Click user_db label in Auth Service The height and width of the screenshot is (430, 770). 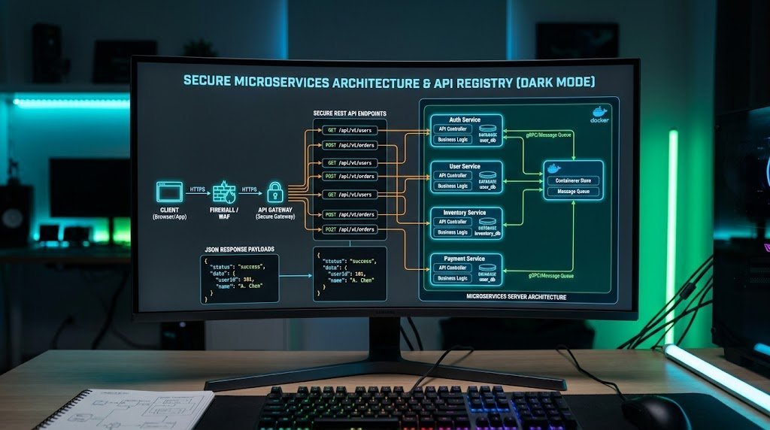pos(487,141)
